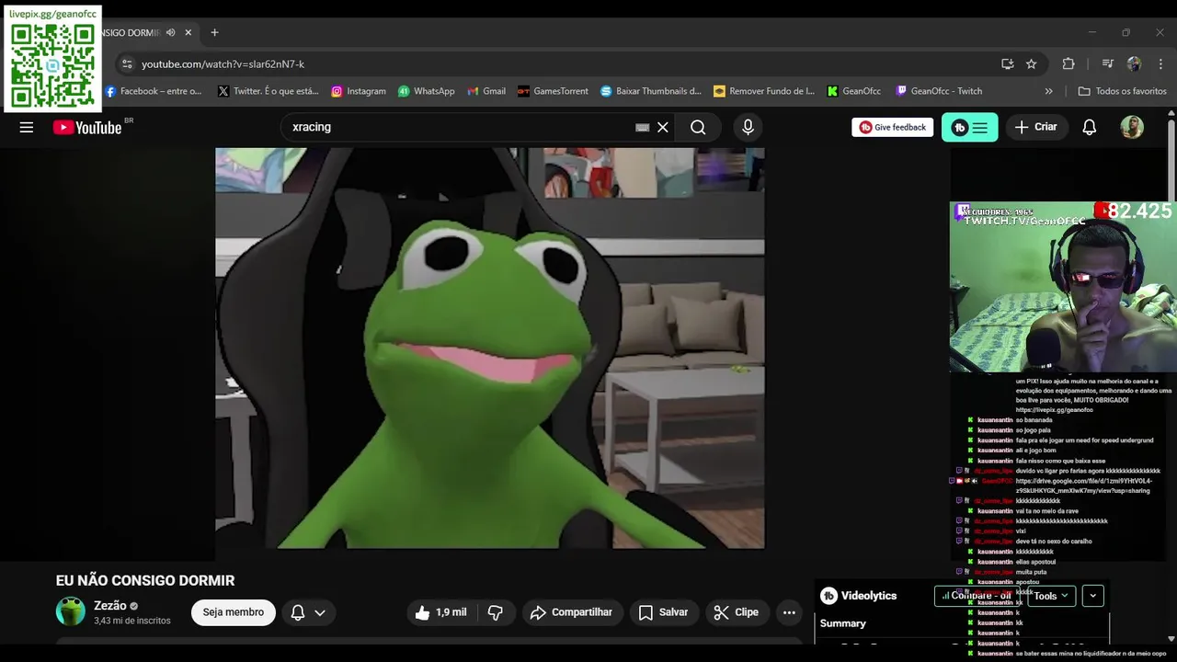Click the Clipe clip button
The height and width of the screenshot is (662, 1177).
tap(737, 612)
